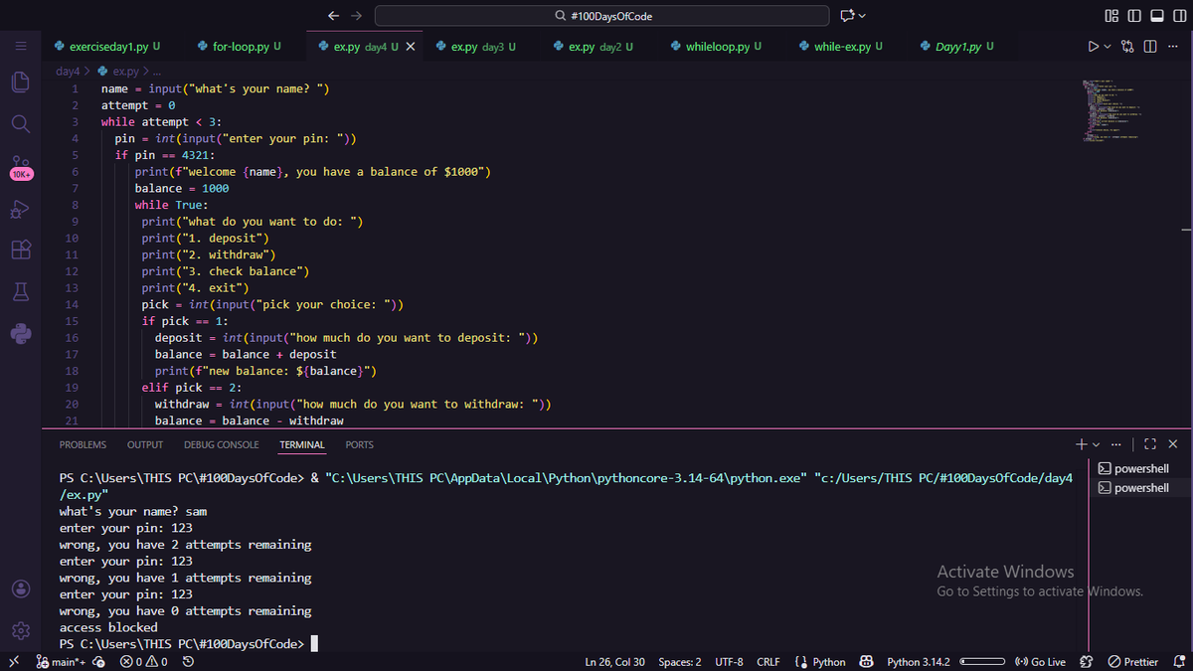Click the code minimap overview
1193x671 pixels.
(1110, 111)
